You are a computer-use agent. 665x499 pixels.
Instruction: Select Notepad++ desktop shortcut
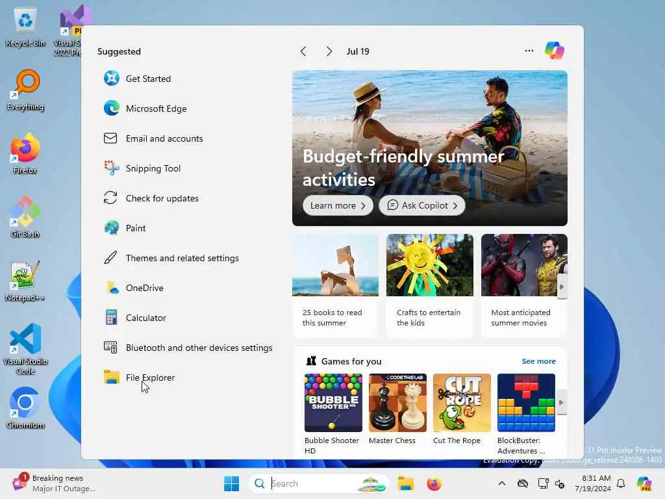pyautogui.click(x=25, y=281)
